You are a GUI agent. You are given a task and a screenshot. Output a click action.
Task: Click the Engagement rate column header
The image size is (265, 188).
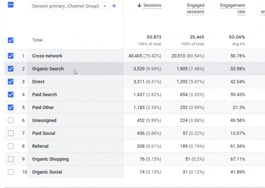click(233, 8)
